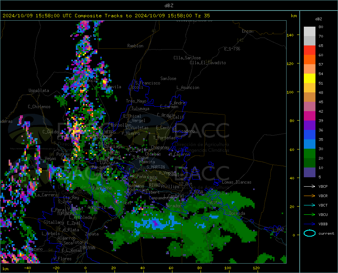The image size is (338, 273).
Task: Click the La_Carrera map label
Action: click(46, 195)
